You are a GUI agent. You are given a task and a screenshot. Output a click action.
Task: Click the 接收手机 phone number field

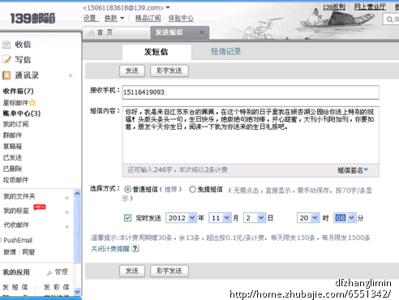[x=251, y=92]
